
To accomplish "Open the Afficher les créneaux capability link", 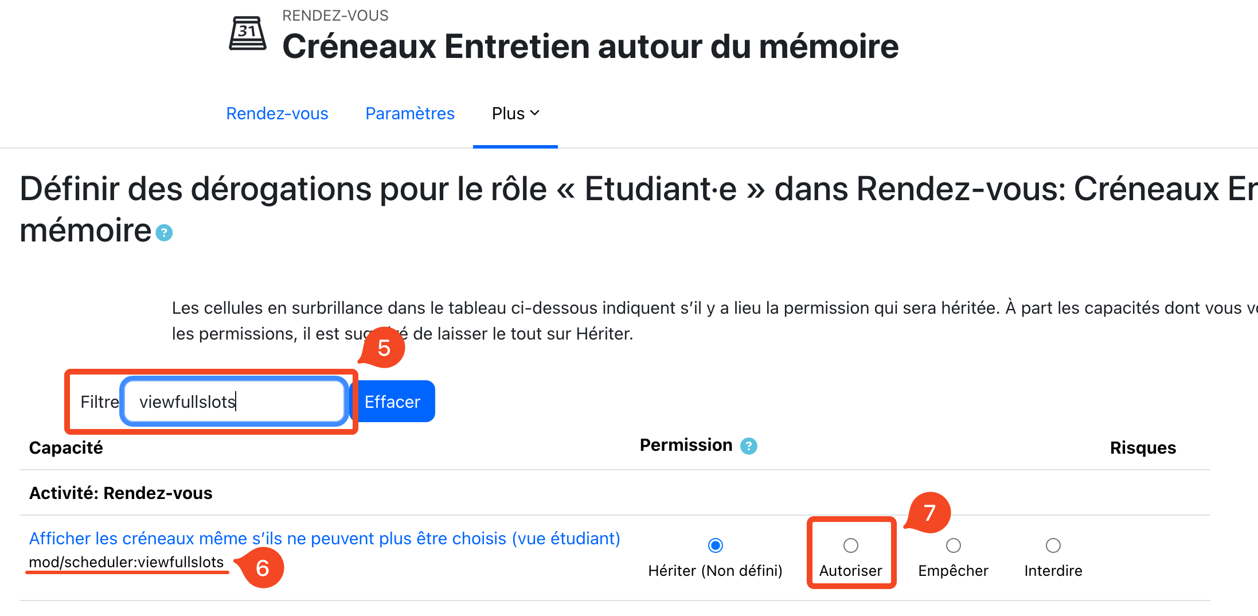I will click(325, 539).
